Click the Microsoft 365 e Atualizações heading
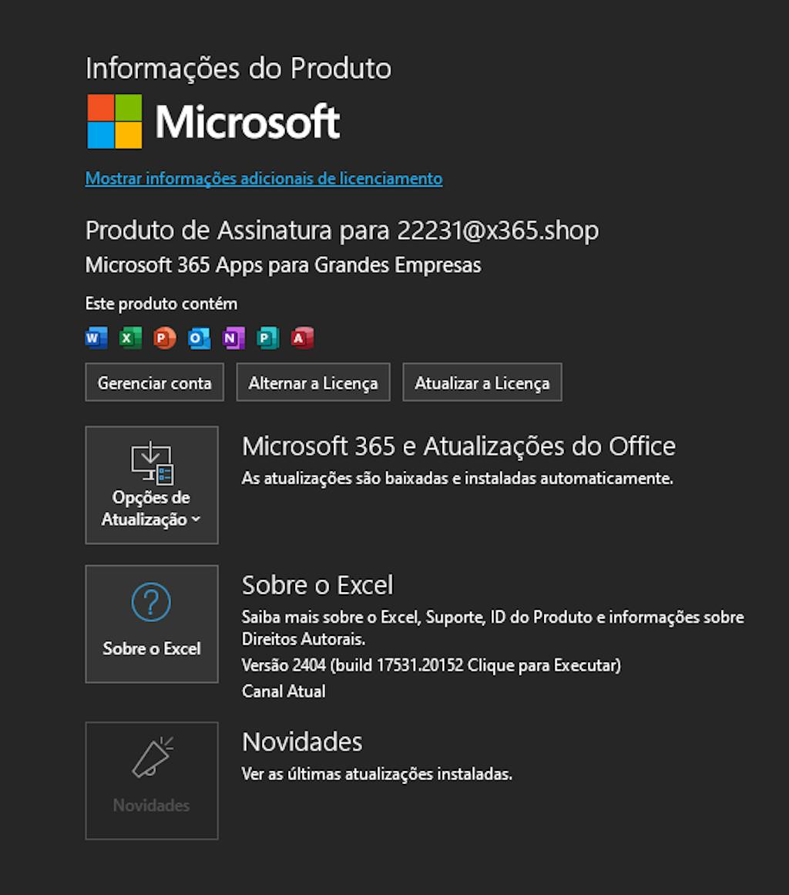Screen dimensions: 789x895 point(458,446)
